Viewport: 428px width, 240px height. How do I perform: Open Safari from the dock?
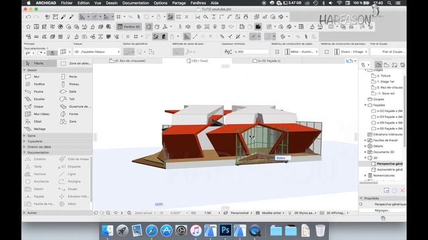coord(152,231)
